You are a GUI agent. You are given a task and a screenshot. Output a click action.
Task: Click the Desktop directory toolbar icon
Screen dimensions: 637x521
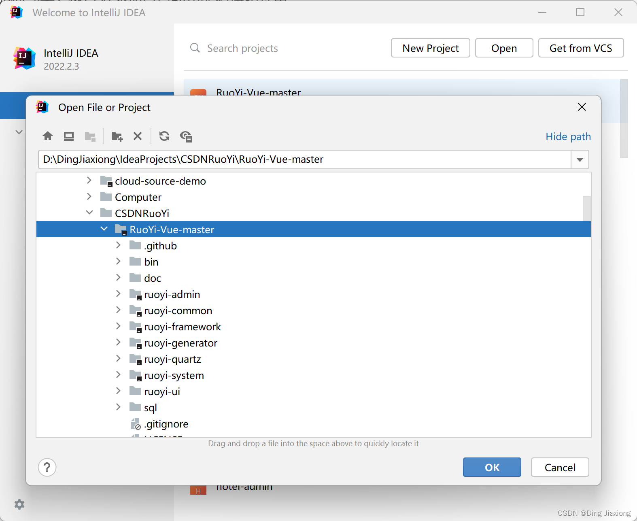(x=69, y=136)
